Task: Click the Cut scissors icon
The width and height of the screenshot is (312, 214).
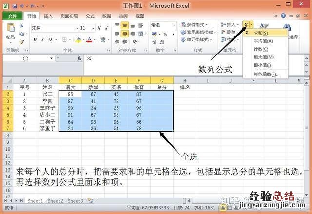Action: (21, 25)
